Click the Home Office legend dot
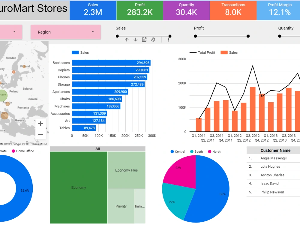Image resolution: width=300 pixels, height=225 pixels. coord(13,151)
